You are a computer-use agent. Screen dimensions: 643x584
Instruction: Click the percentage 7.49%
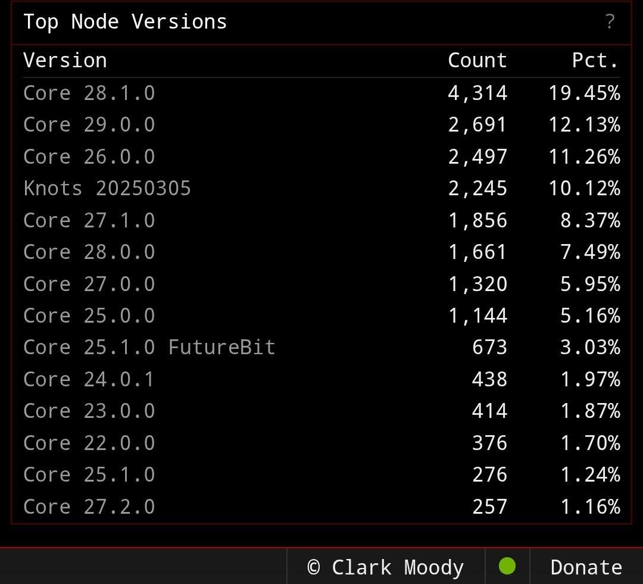click(x=590, y=252)
